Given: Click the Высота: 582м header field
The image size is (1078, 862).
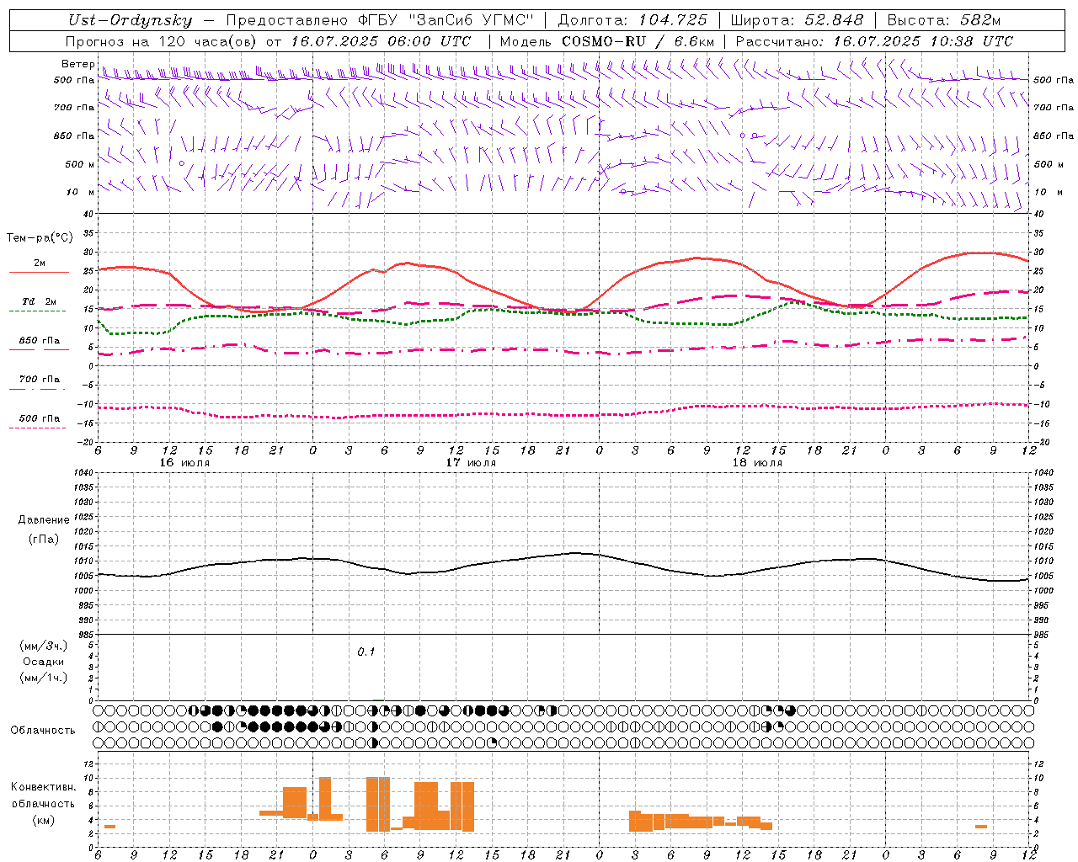Looking at the screenshot, I should (x=944, y=20).
